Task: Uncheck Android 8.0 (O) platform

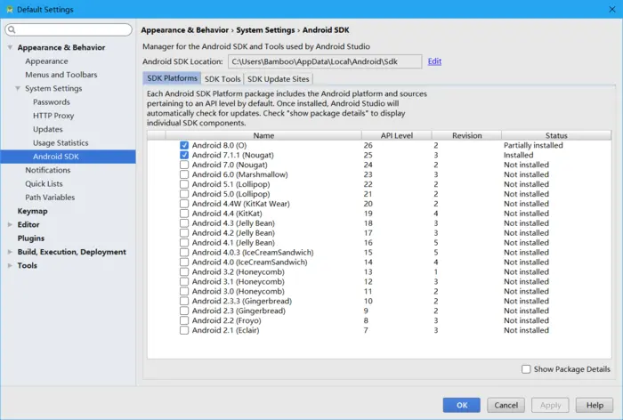Action: (184, 145)
